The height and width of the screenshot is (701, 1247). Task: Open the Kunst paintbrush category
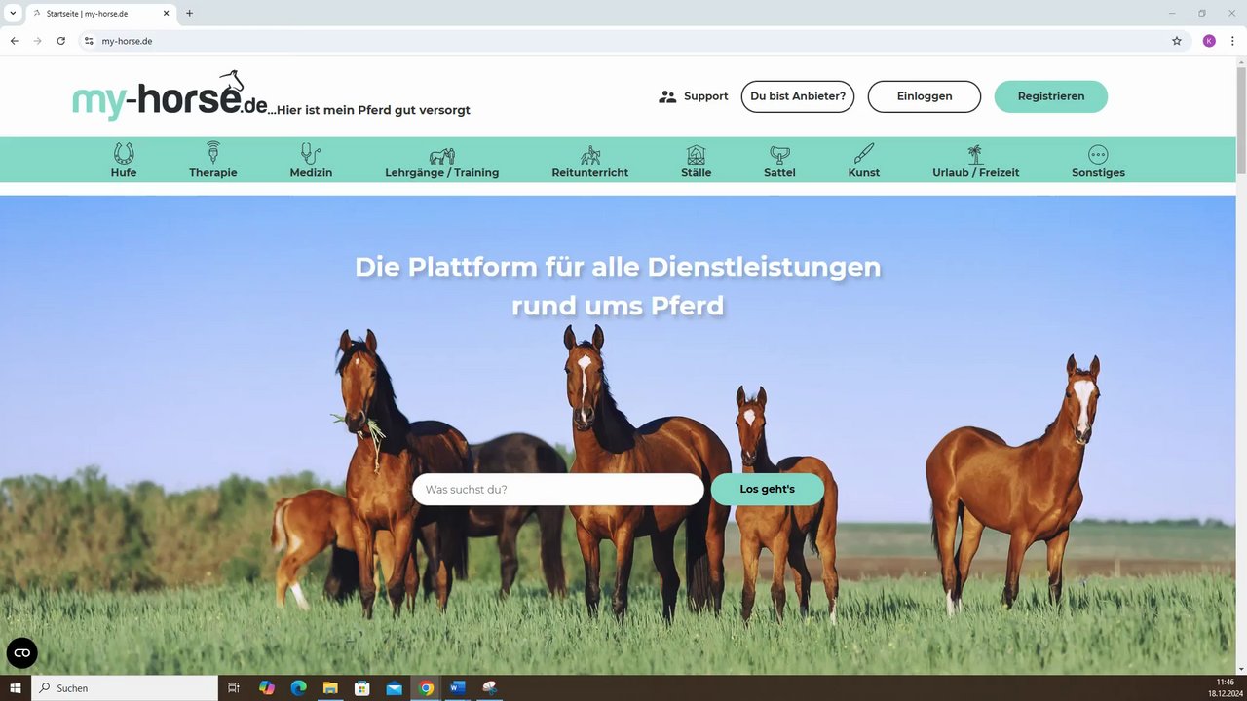[864, 154]
